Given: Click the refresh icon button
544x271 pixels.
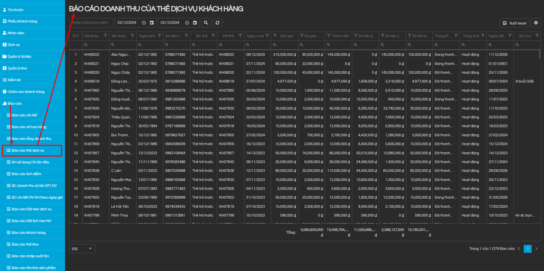Looking at the screenshot, I should pyautogui.click(x=217, y=23).
